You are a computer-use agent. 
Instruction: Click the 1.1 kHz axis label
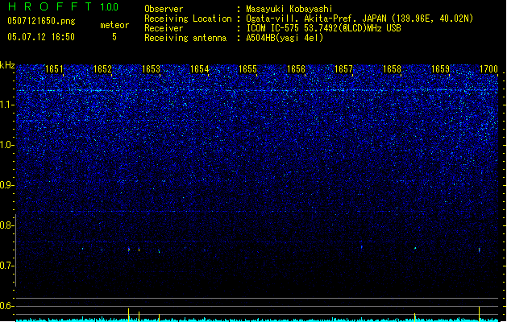[6, 105]
